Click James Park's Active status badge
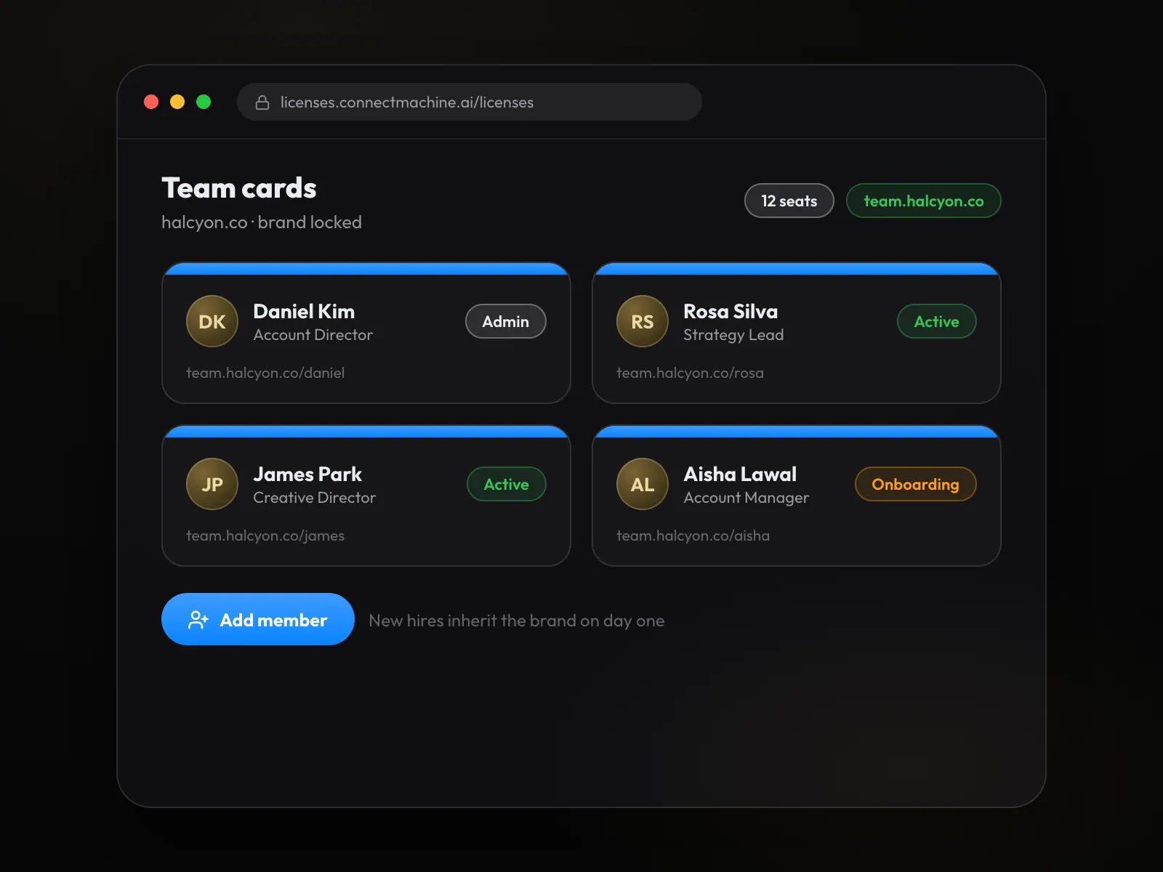Image resolution: width=1163 pixels, height=872 pixels. click(507, 484)
